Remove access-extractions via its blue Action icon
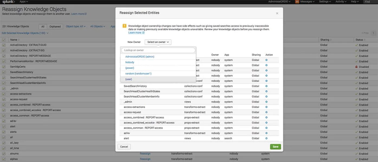This screenshot has height=162, width=378. point(266,107)
